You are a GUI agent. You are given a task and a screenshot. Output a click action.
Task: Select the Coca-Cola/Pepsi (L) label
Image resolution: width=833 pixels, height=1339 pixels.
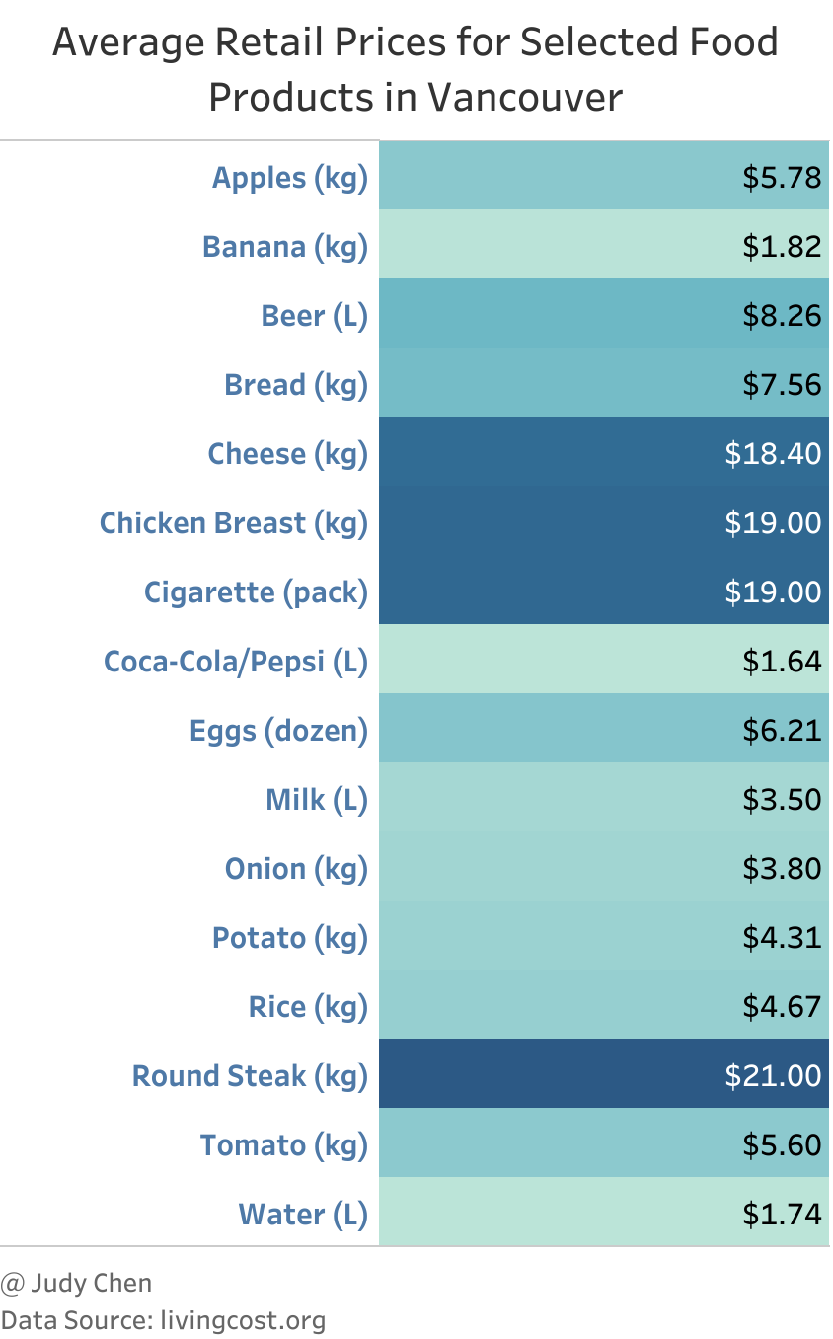[x=235, y=662]
